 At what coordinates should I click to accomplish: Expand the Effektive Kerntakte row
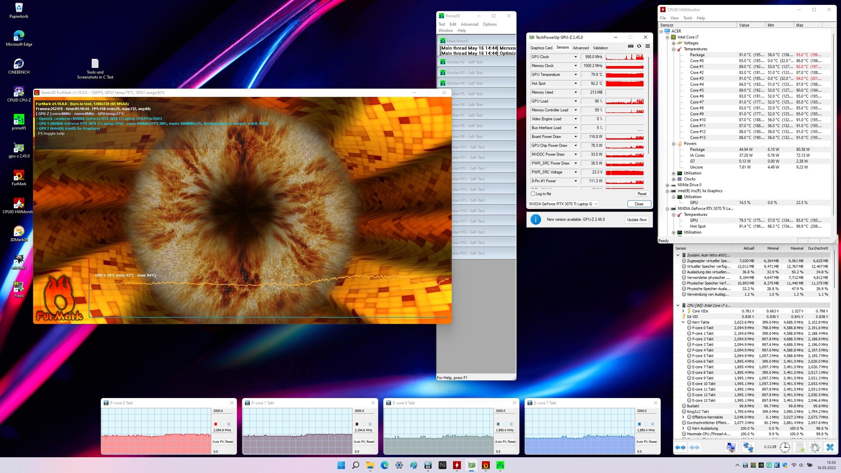point(683,417)
